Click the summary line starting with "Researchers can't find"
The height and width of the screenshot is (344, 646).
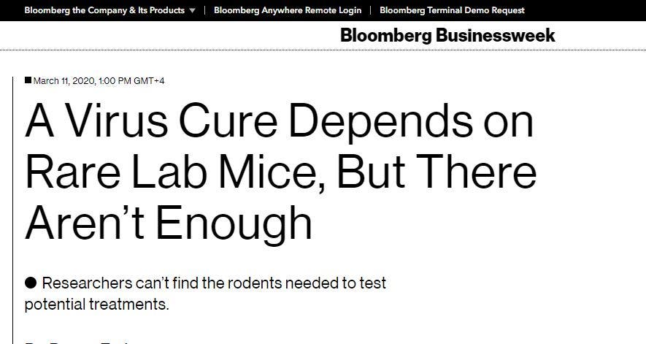(x=214, y=283)
